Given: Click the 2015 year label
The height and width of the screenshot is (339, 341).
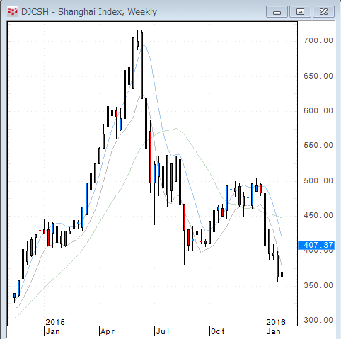Looking at the screenshot, I should [55, 322].
